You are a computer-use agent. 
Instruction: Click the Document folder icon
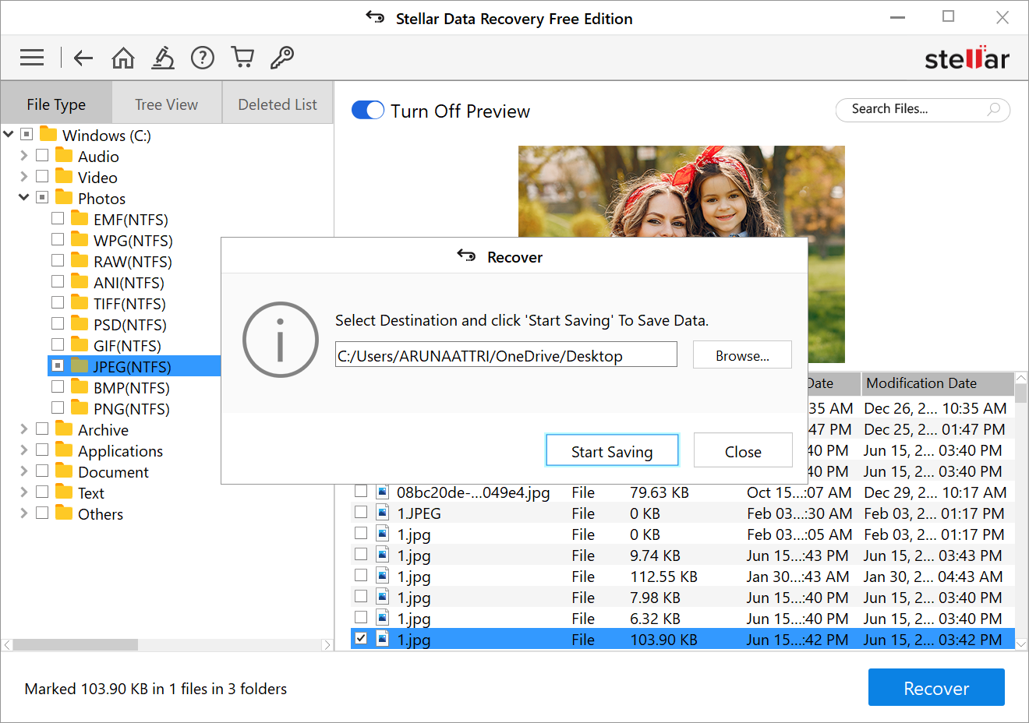pos(64,471)
